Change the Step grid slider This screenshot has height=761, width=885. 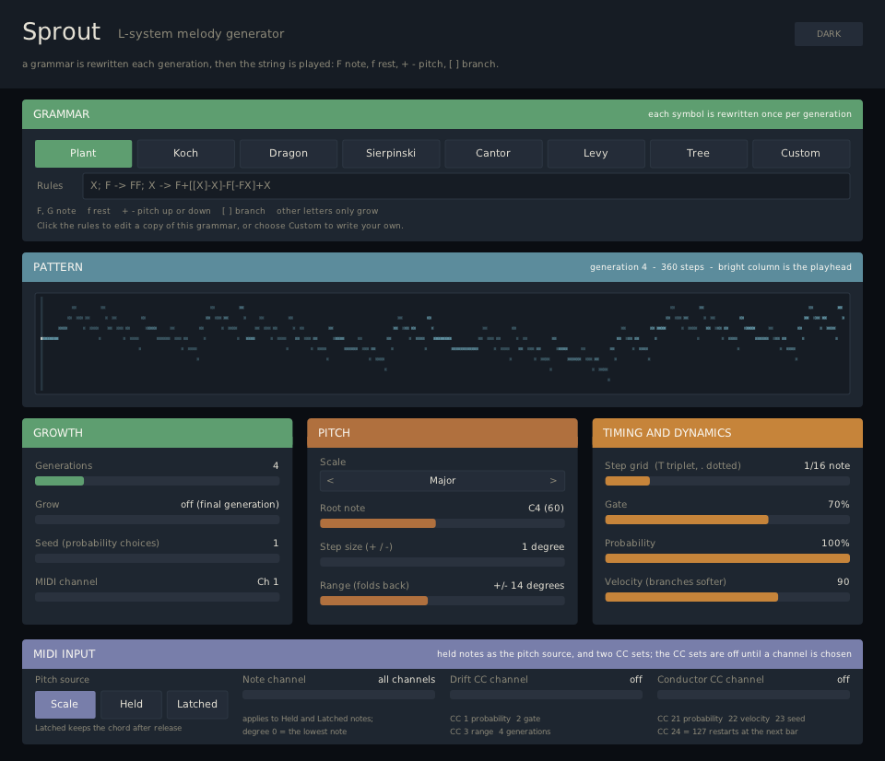point(727,481)
